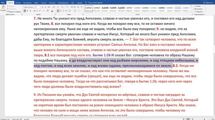The height and width of the screenshot is (120, 215).
Task: Click the increase indent icon
Action: coord(75,7)
